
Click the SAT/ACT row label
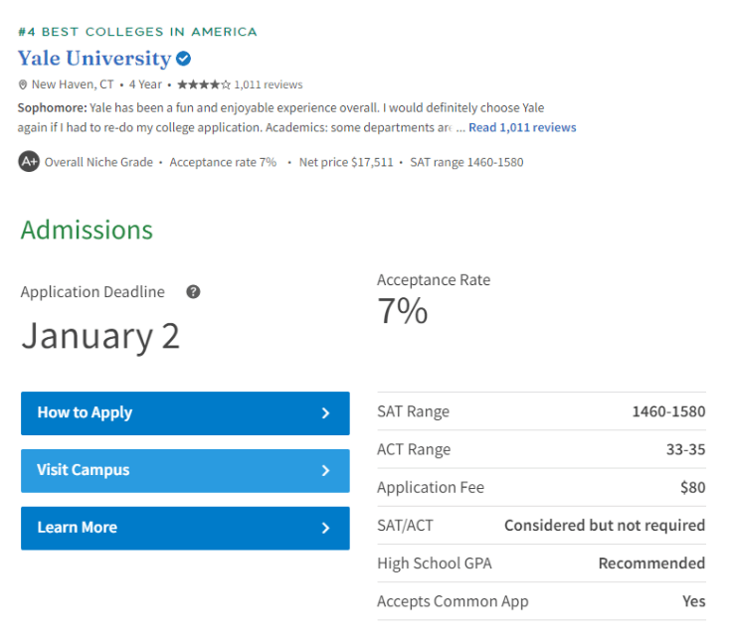click(405, 526)
